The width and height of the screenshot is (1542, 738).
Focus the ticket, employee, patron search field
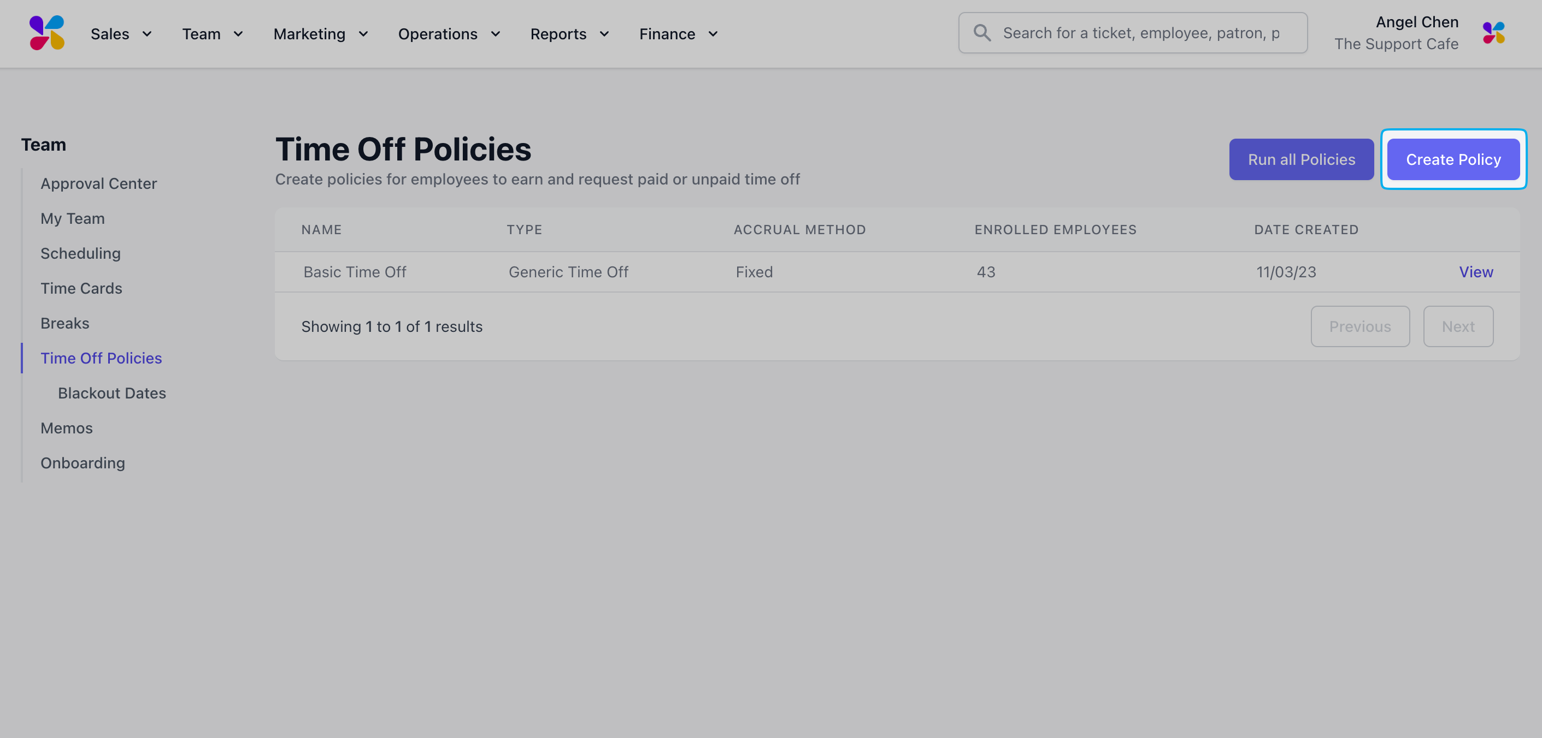[1133, 33]
